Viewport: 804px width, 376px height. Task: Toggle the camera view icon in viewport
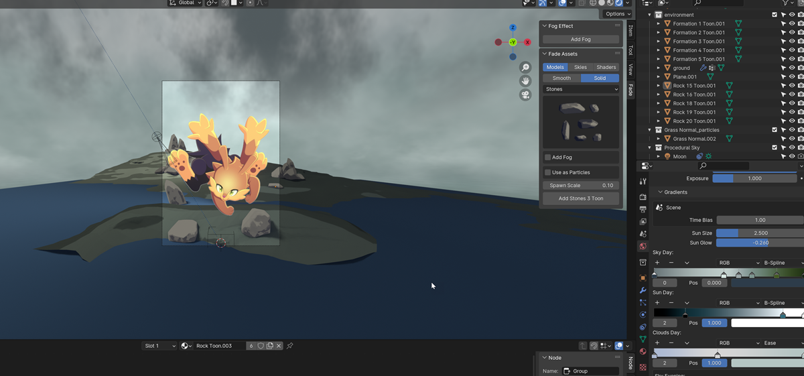526,95
